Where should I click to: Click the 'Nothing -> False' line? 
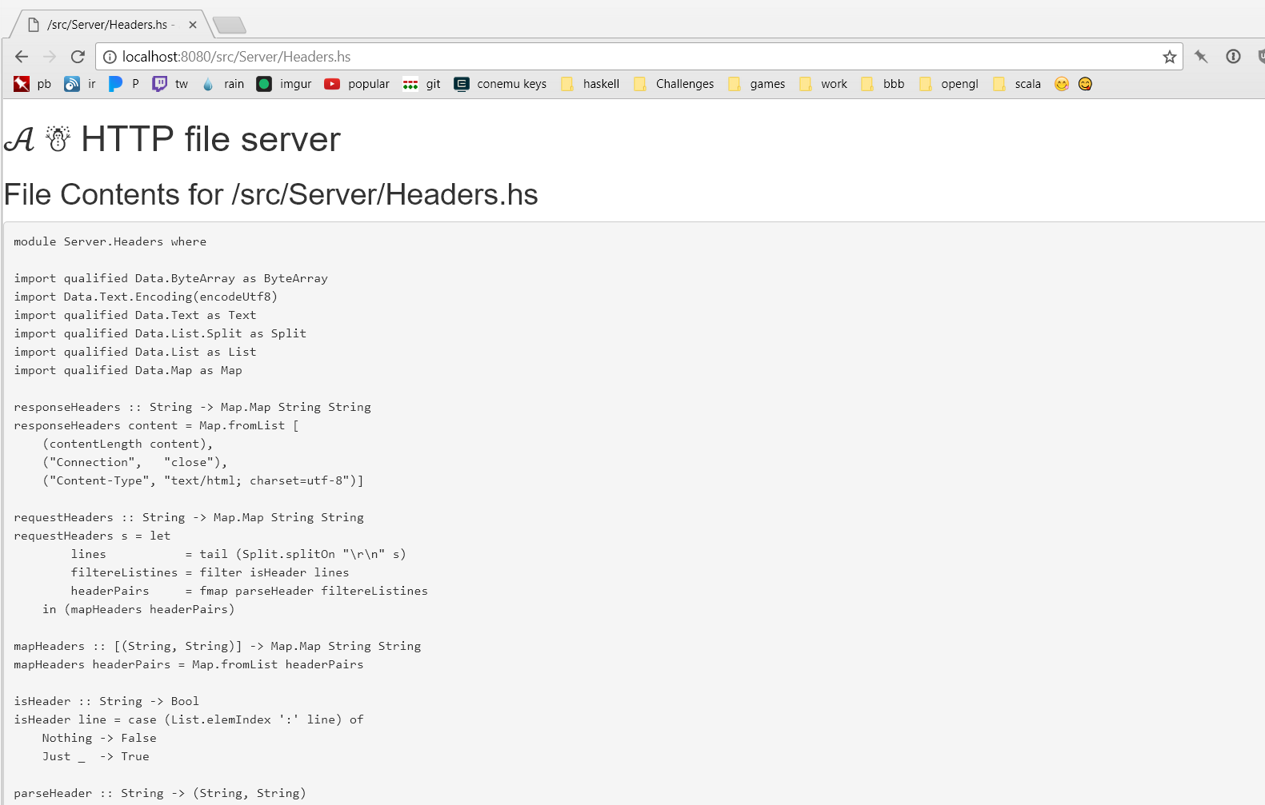tap(99, 738)
